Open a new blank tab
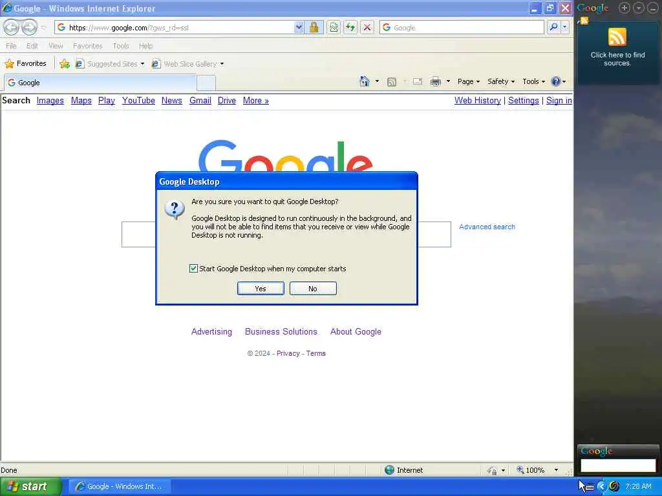The height and width of the screenshot is (496, 662). click(x=206, y=83)
